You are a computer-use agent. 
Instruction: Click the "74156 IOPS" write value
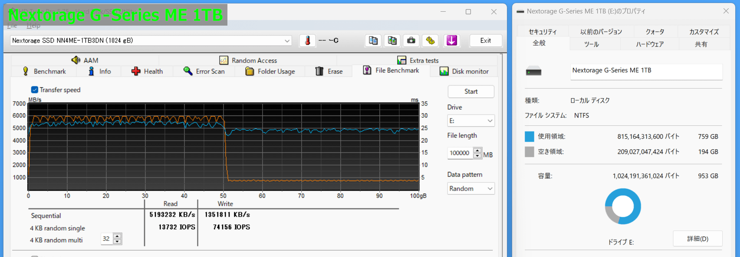(231, 227)
